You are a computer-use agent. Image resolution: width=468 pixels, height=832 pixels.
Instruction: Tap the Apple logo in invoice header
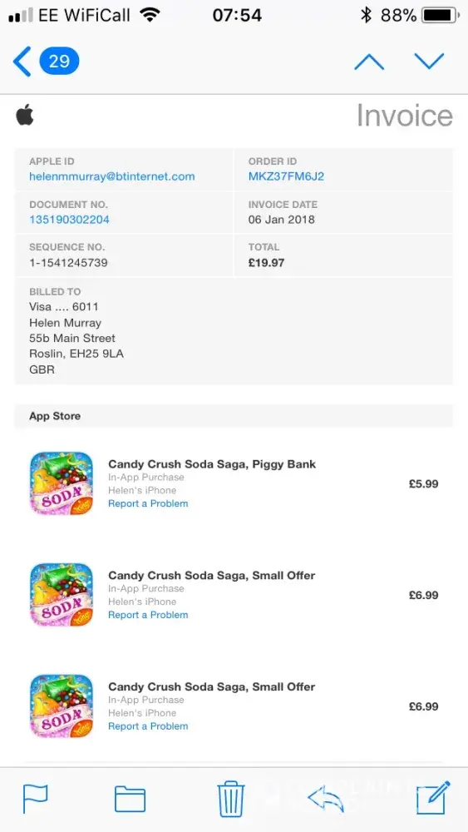[x=25, y=115]
